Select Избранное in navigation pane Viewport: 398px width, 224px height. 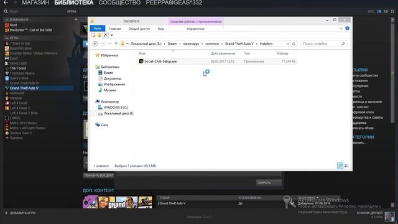pos(106,55)
